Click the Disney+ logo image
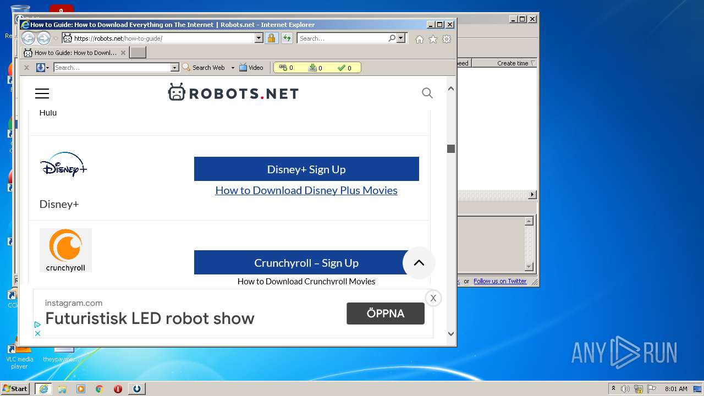Screen dimensions: 704x396 tap(64, 164)
